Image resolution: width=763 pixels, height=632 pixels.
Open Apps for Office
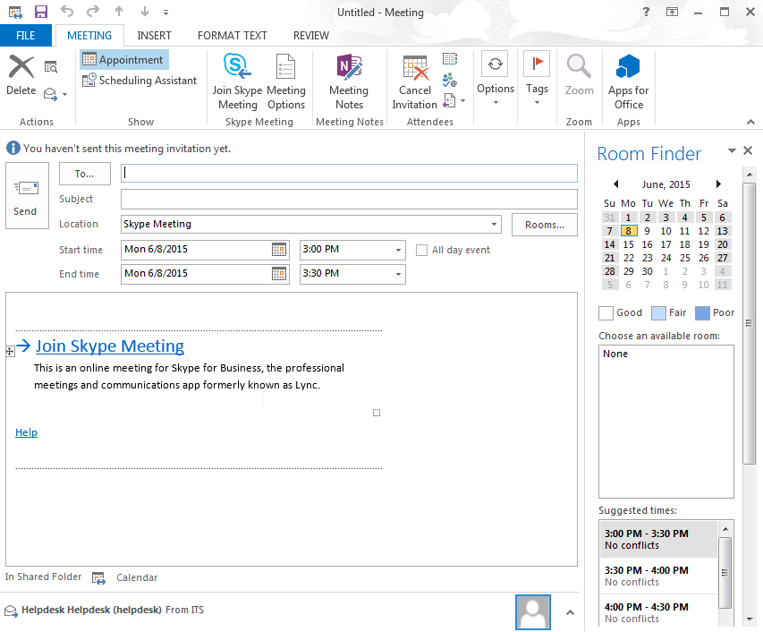click(x=628, y=81)
